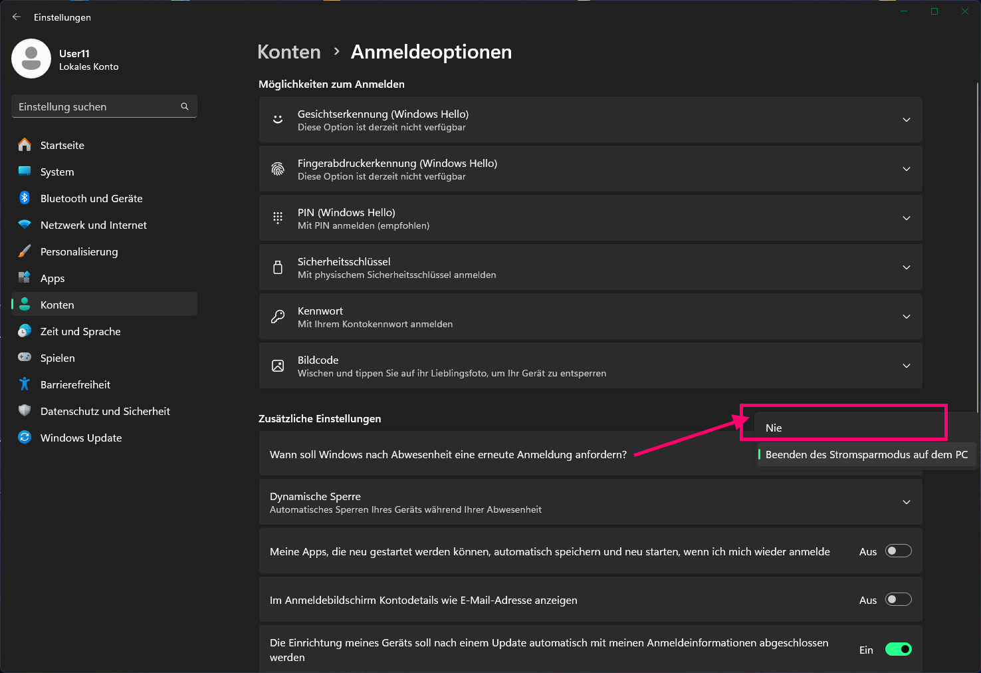The width and height of the screenshot is (981, 673).
Task: Expand the Fingerabdruckerkennung chevron
Action: [x=906, y=169]
